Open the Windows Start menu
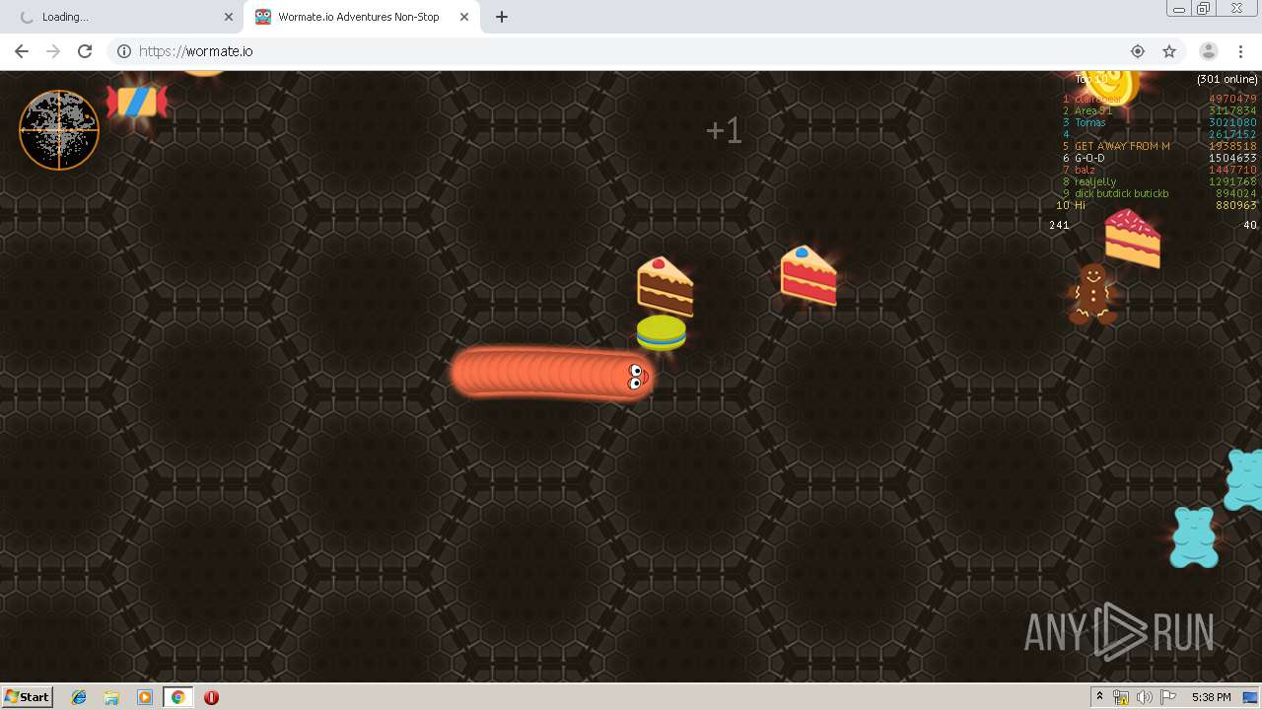The width and height of the screenshot is (1262, 710). coord(27,696)
